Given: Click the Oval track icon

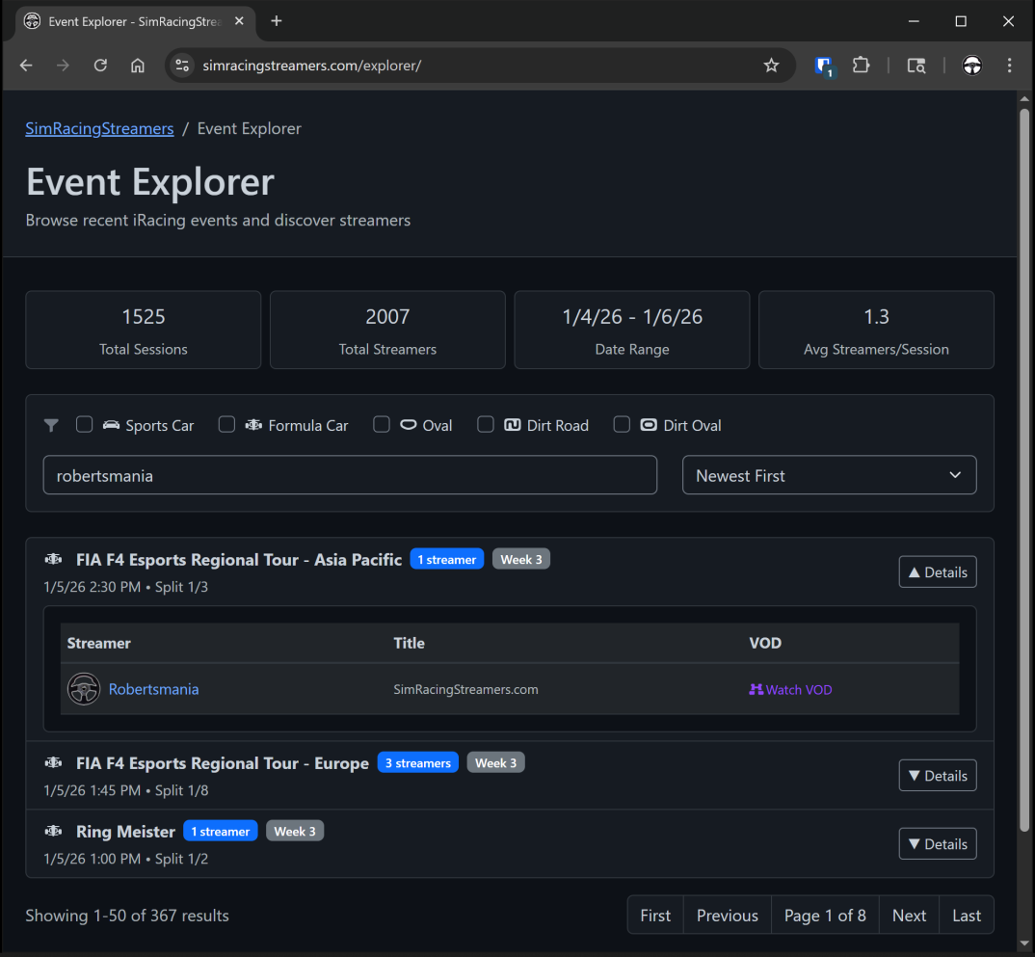Looking at the screenshot, I should point(407,425).
